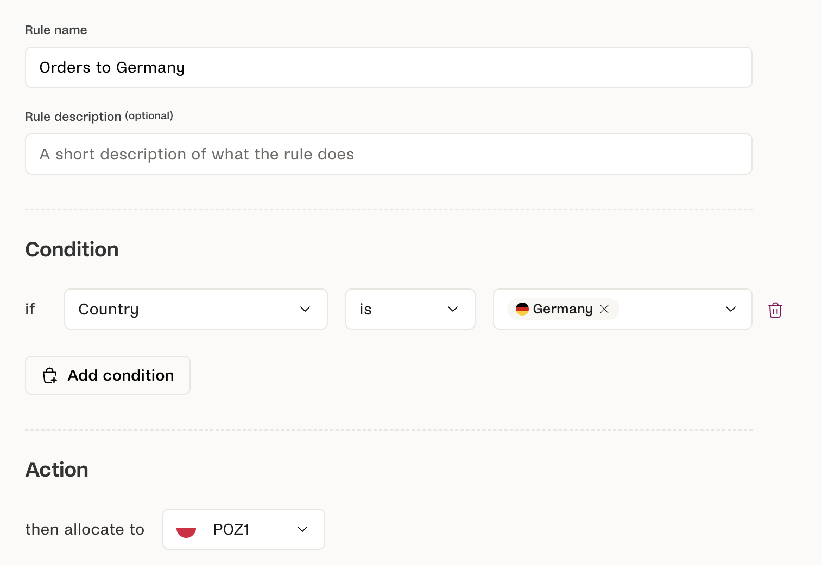Open the Country condition type dropdown
822x565 pixels.
pyautogui.click(x=185, y=309)
